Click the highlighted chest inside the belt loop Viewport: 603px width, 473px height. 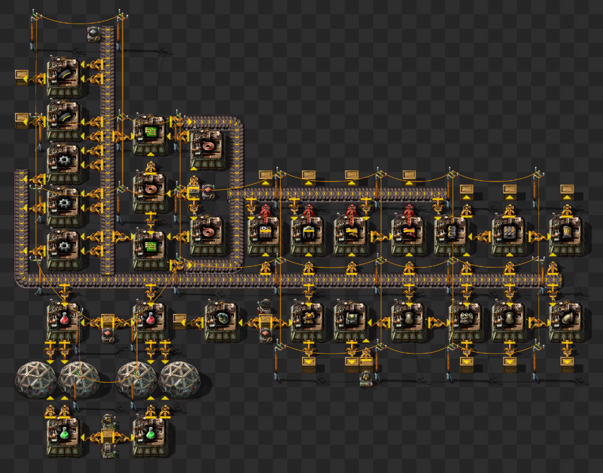click(194, 192)
